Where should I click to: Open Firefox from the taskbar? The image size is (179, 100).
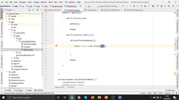coord(93,97)
